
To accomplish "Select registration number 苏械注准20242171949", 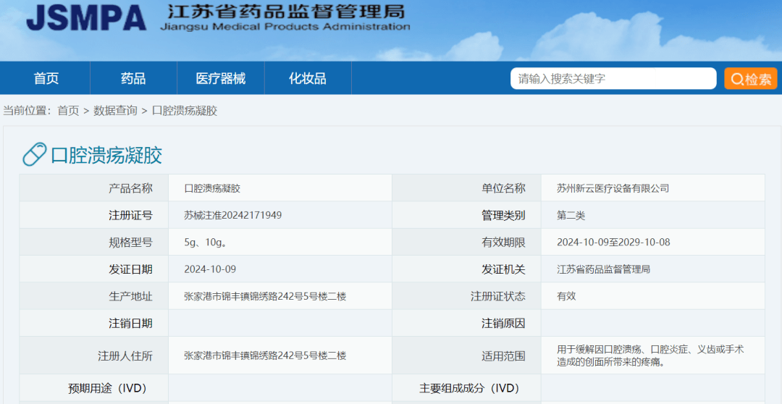I will (x=232, y=215).
